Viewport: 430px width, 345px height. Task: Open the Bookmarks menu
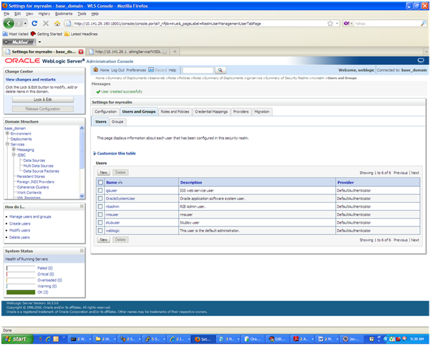coord(64,14)
